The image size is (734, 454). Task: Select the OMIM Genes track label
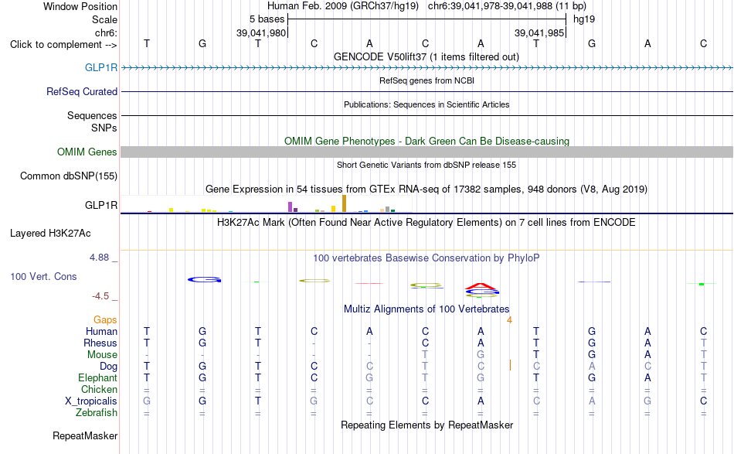(87, 152)
